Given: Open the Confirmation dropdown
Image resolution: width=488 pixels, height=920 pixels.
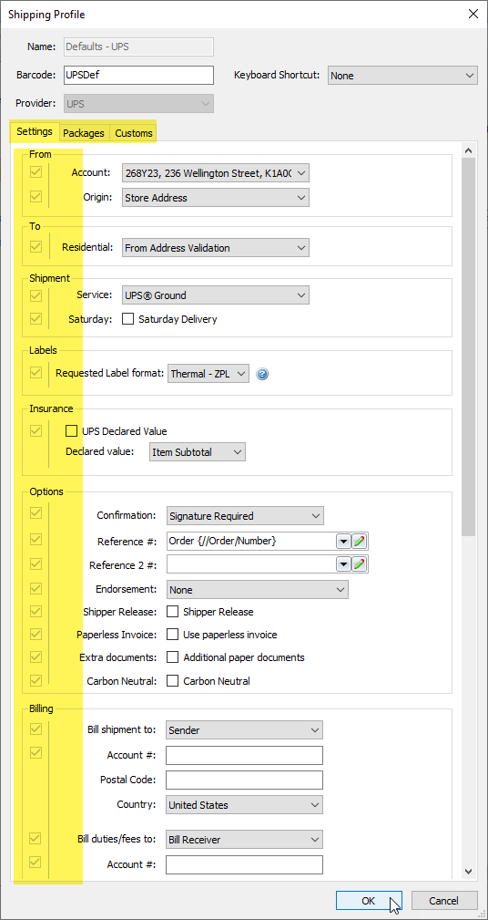Looking at the screenshot, I should tap(244, 516).
